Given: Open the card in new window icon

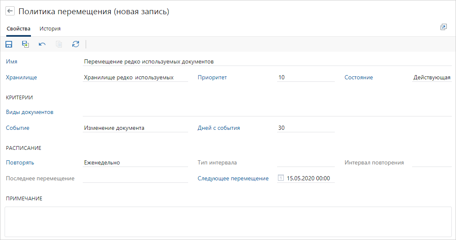Looking at the screenshot, I should coord(443,27).
